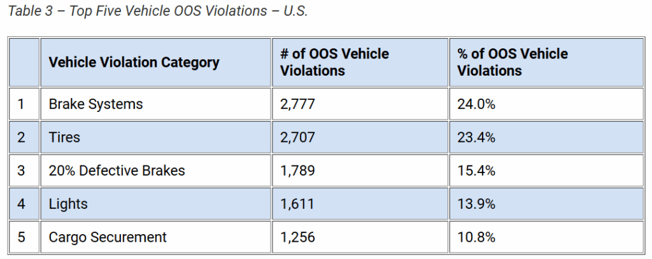This screenshot has width=652, height=259.
Task: Click the "20% Defective Brakes" cell
Action: [117, 171]
